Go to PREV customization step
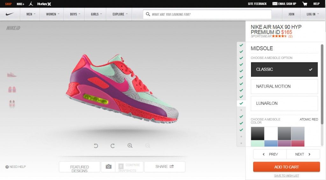The image size is (326, 180). click(x=270, y=154)
